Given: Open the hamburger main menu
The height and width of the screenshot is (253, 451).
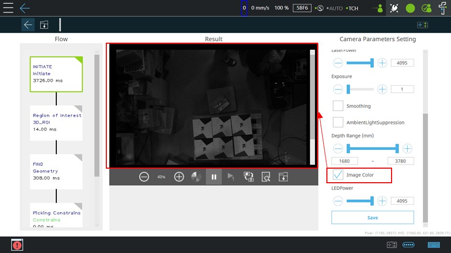Looking at the screenshot, I should [8, 8].
